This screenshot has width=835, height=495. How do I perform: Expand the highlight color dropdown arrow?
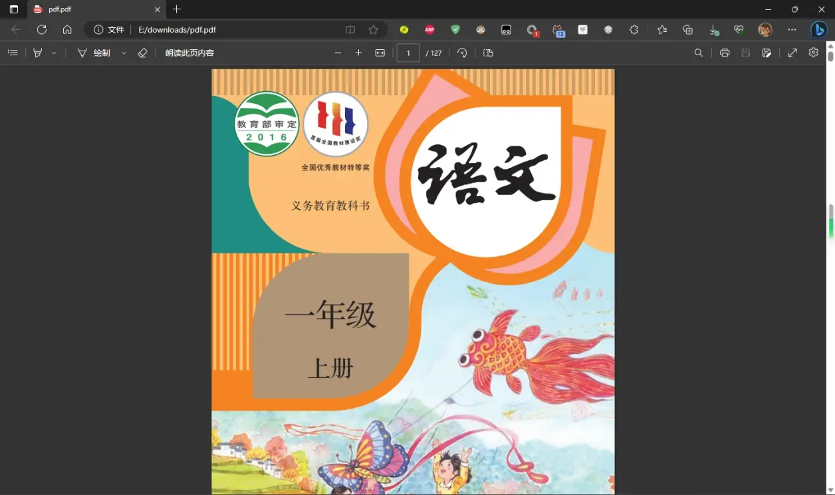click(54, 53)
